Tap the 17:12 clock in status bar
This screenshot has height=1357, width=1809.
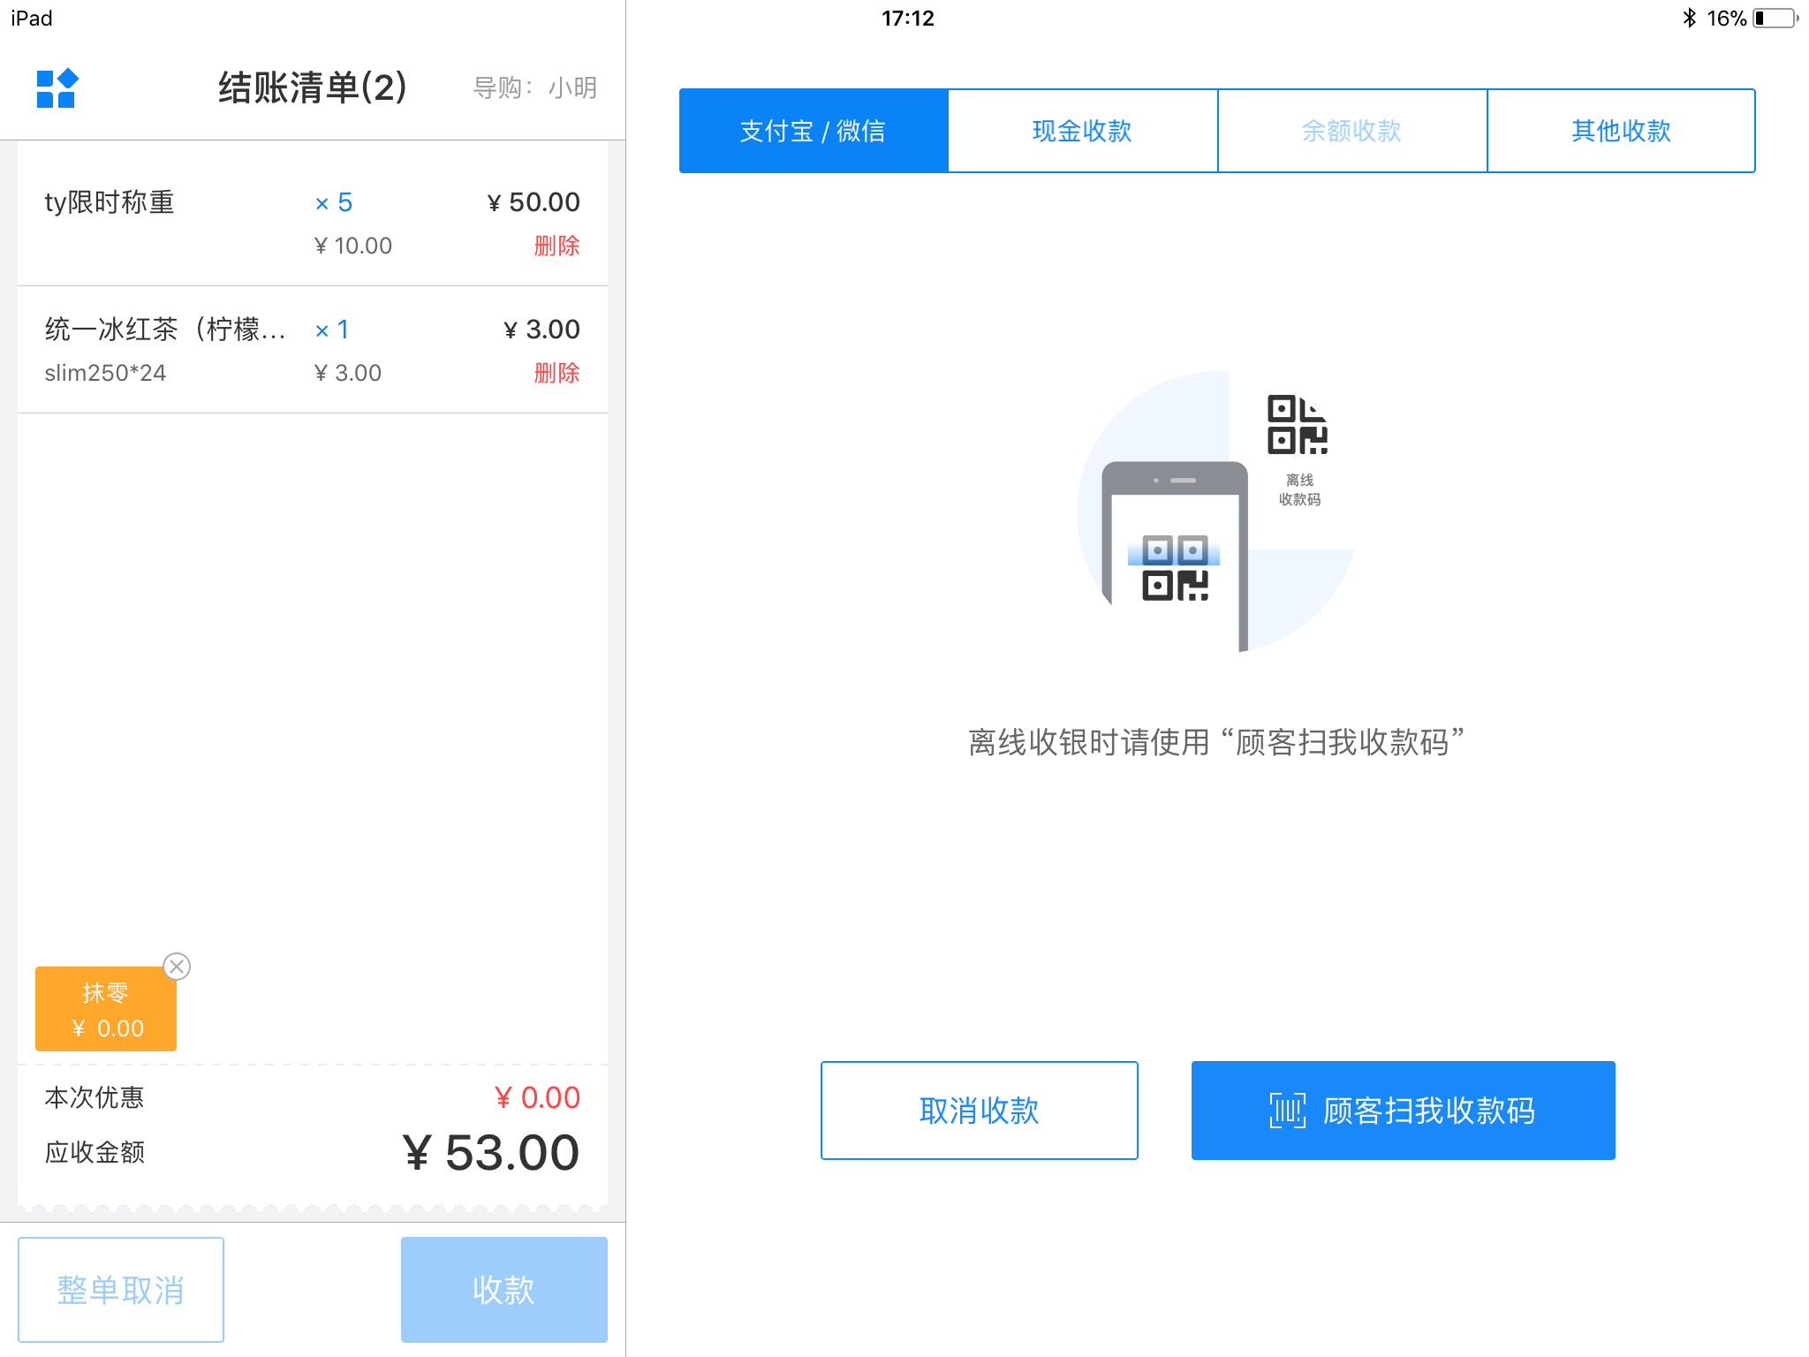pyautogui.click(x=908, y=18)
